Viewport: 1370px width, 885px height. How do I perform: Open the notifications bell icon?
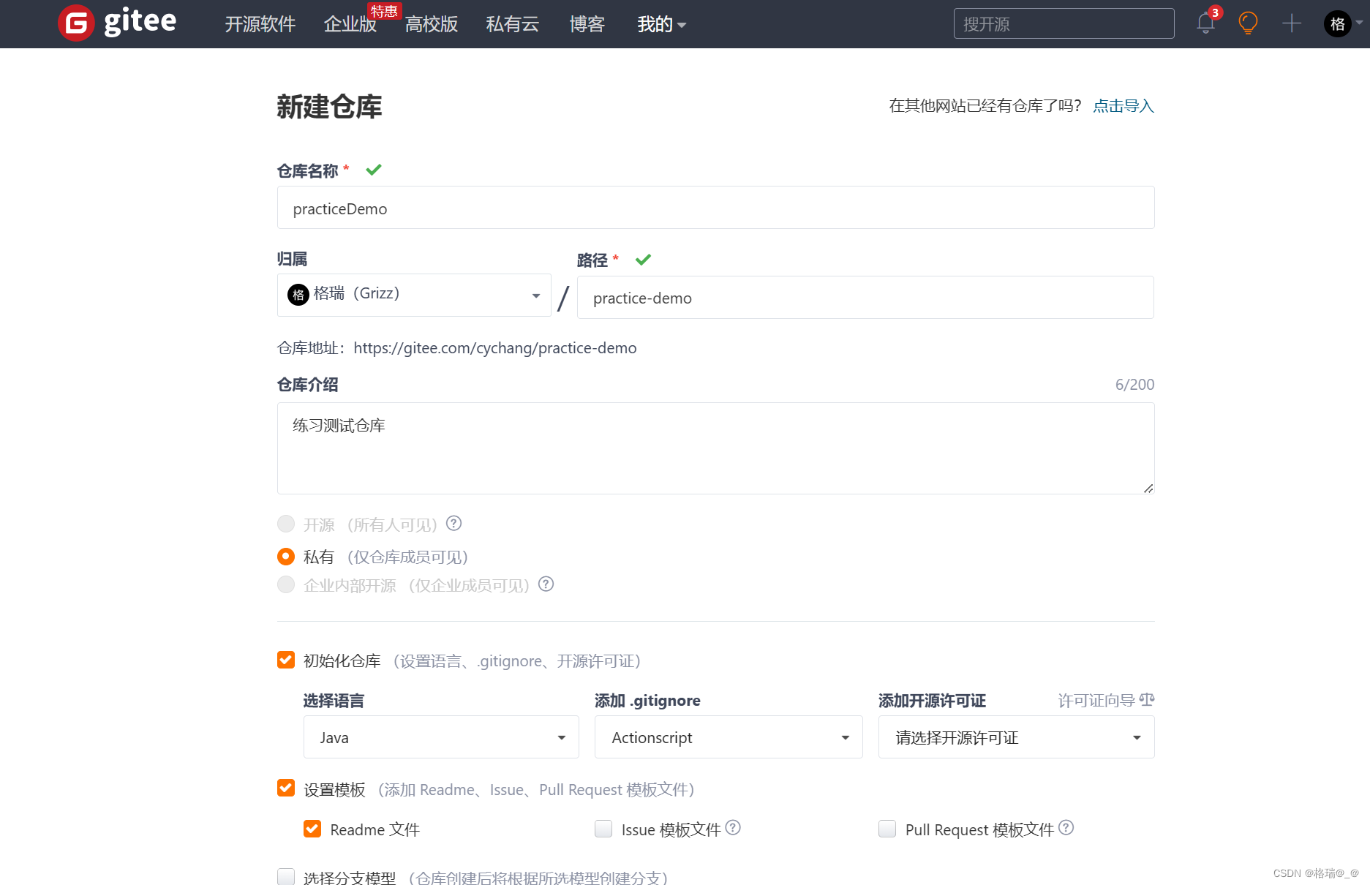click(x=1205, y=23)
